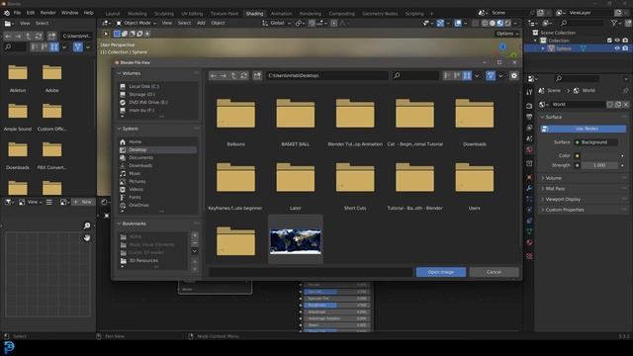Switch dialog to horizontal list display
Viewport: 633px width, 356px height.
coord(457,75)
